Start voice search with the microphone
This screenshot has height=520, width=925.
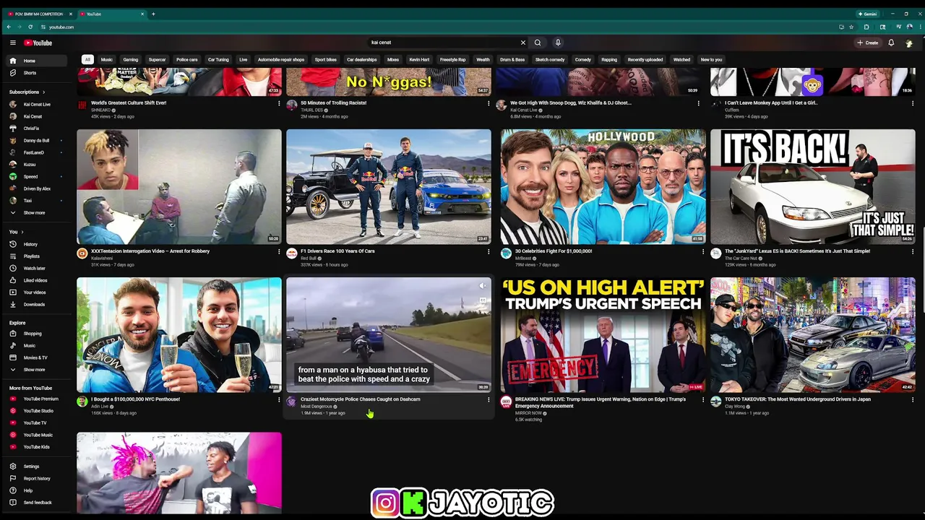[558, 43]
